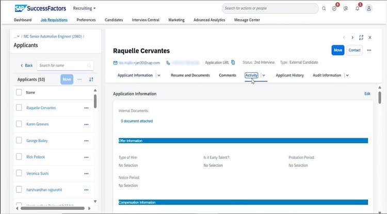This screenshot has height=214, width=387.
Task: Click the blue Move button for Raquelle
Action: pos(338,51)
